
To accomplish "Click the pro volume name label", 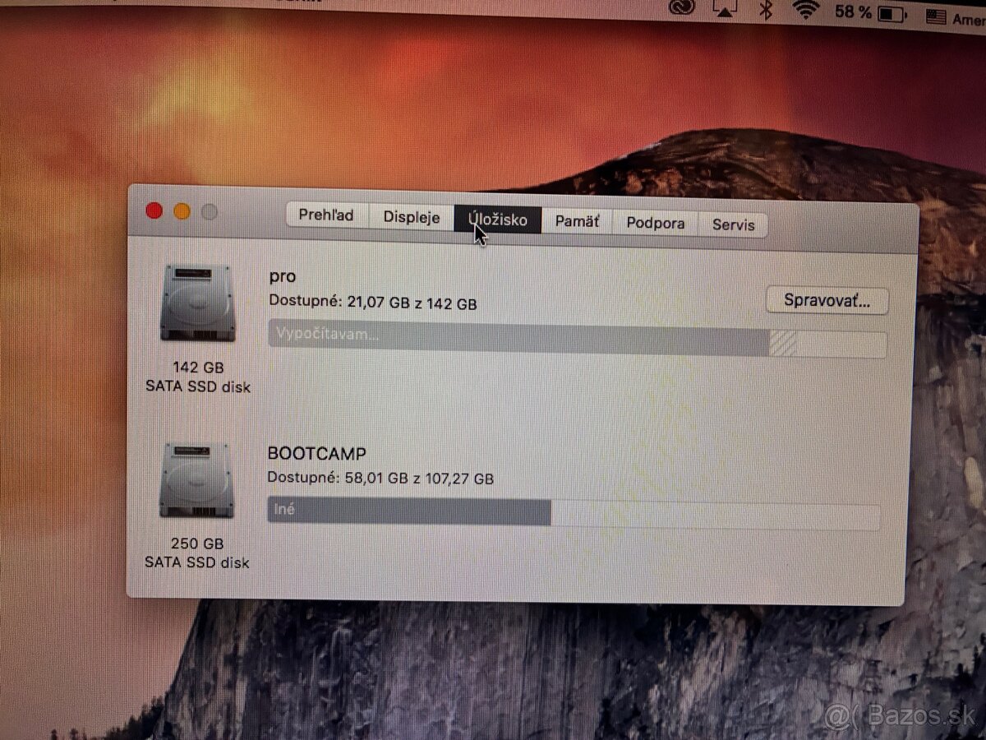I will [282, 276].
